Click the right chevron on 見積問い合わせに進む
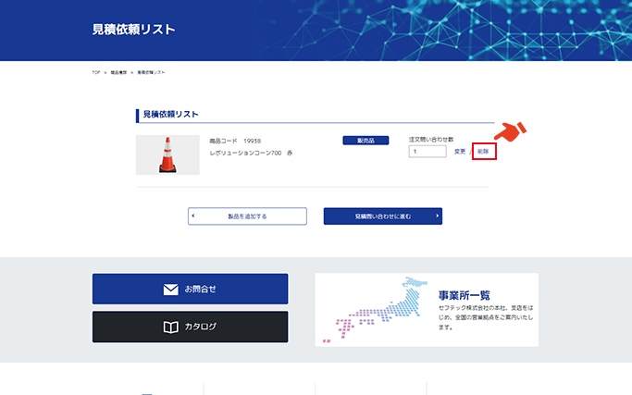This screenshot has height=395, width=632. (x=437, y=216)
